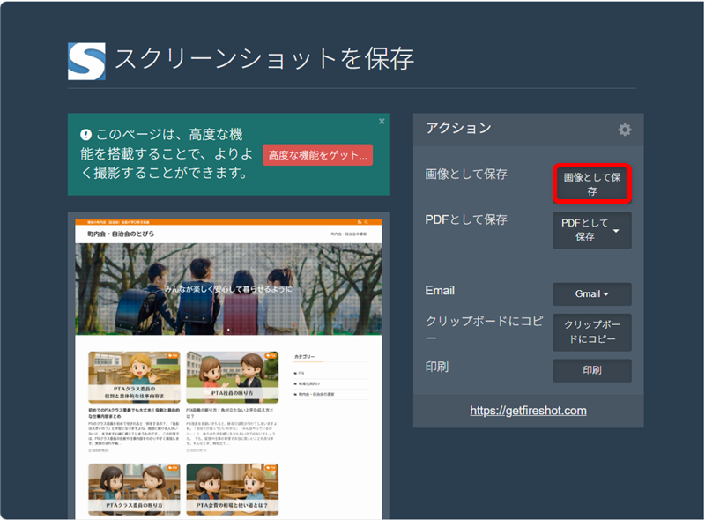Expand the PDFとして保存 dropdown
This screenshot has width=705, height=520.
coord(616,230)
